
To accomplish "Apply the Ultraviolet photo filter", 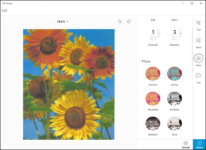I will (x=153, y=99).
